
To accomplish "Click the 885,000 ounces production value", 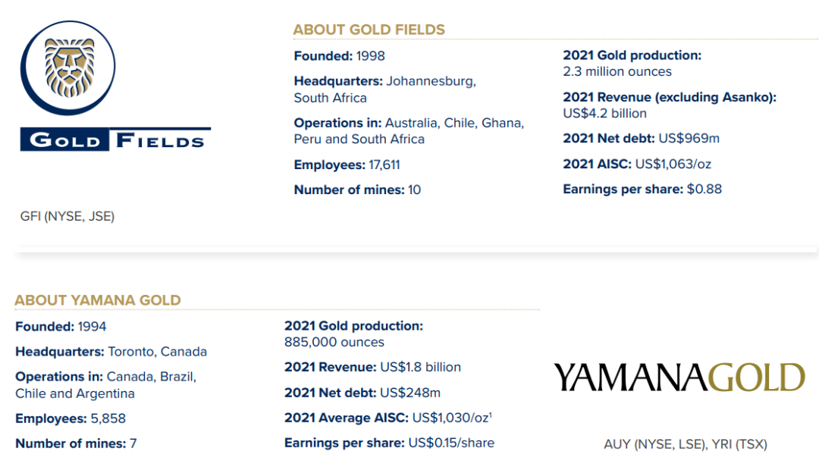I will (334, 343).
